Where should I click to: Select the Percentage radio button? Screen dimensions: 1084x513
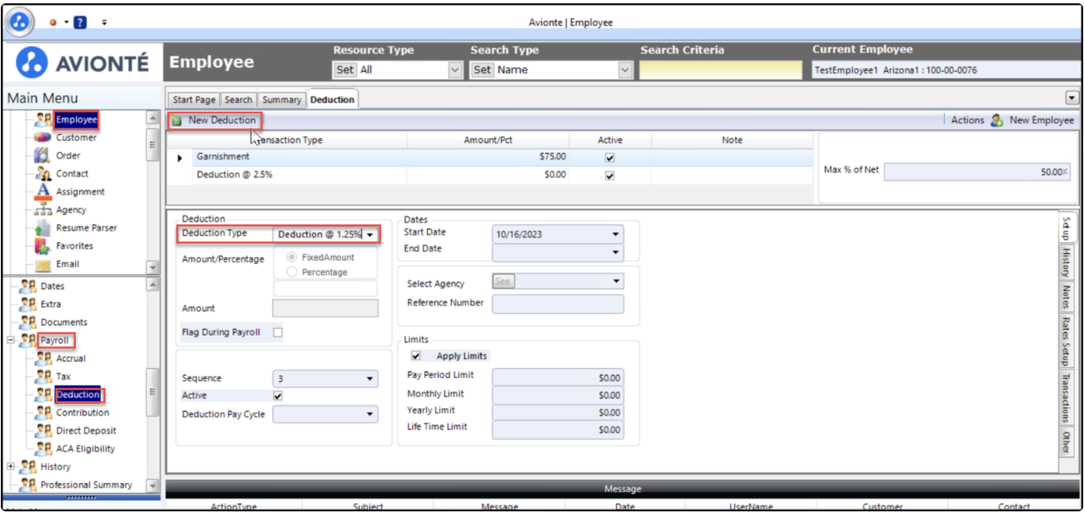pyautogui.click(x=292, y=272)
